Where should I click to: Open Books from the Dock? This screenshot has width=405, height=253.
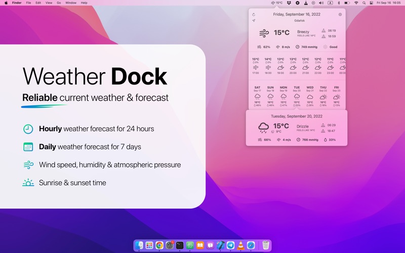tap(200, 245)
